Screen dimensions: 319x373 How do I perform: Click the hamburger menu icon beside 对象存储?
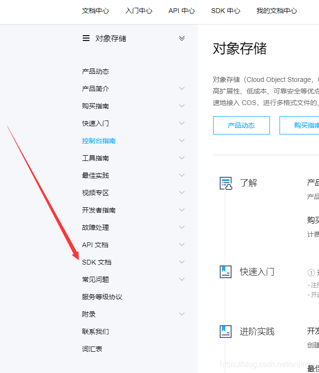click(86, 38)
